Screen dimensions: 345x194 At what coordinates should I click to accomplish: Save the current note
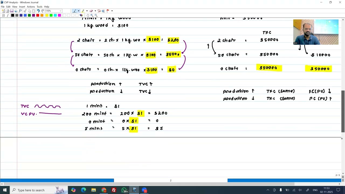12,11
